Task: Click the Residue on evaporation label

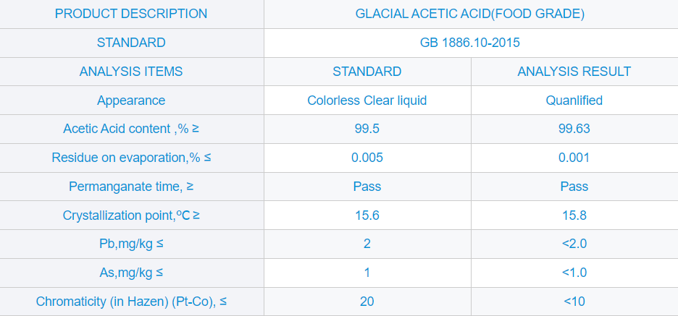Action: [x=131, y=158]
